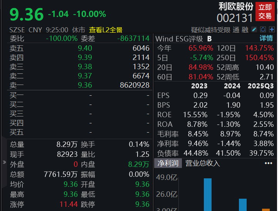Expand the left panel double-arrow
This screenshot has height=211, width=279.
point(4,163)
